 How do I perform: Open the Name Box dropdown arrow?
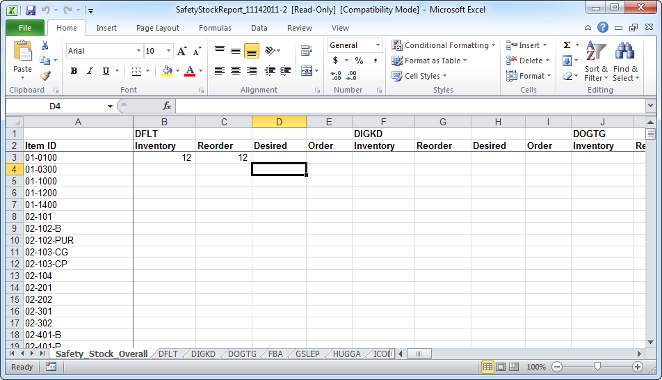click(110, 106)
